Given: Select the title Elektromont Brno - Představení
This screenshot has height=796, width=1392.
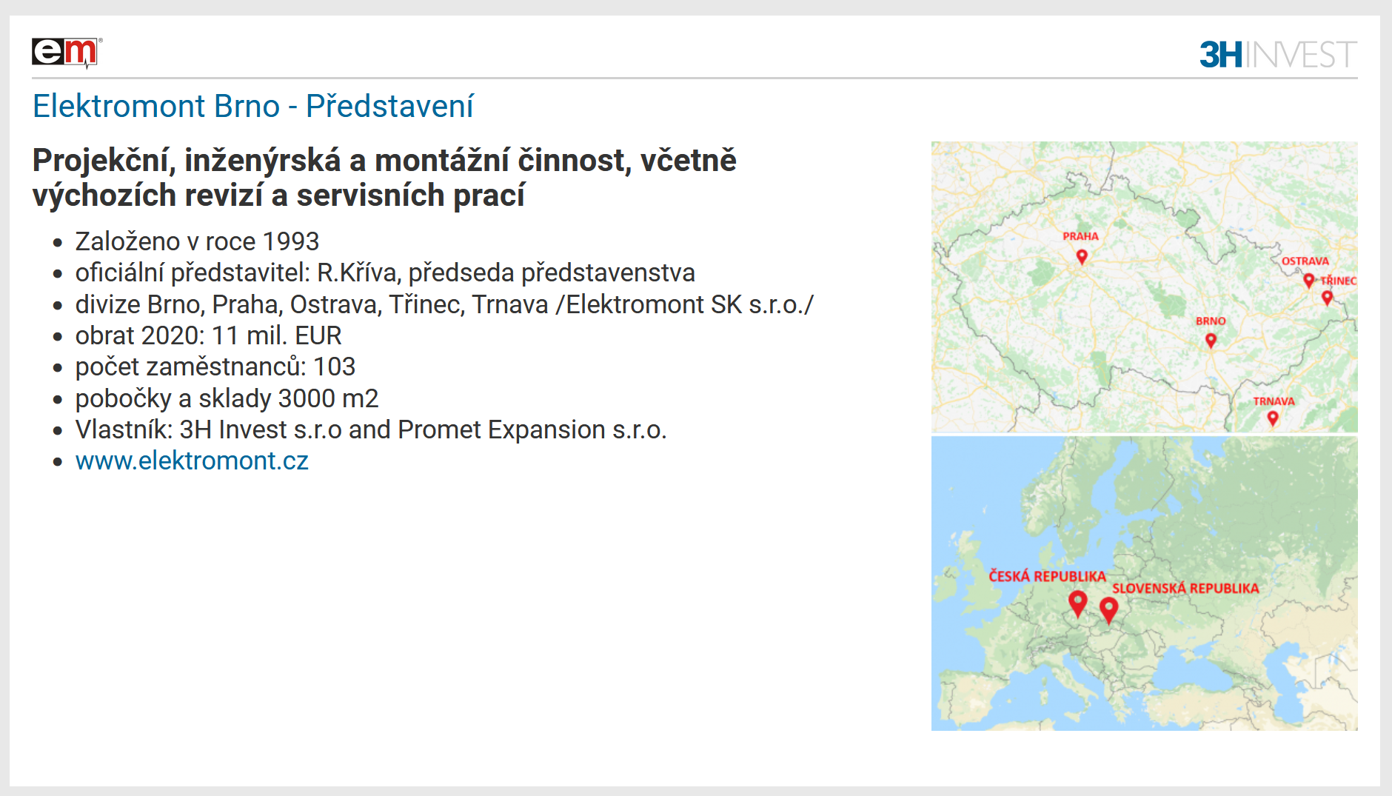Looking at the screenshot, I should (x=253, y=106).
